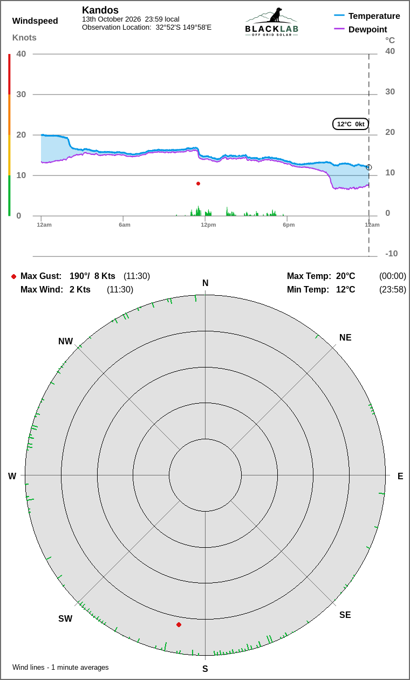Click the innermost compass ring center
The height and width of the screenshot is (680, 410).
(205, 475)
